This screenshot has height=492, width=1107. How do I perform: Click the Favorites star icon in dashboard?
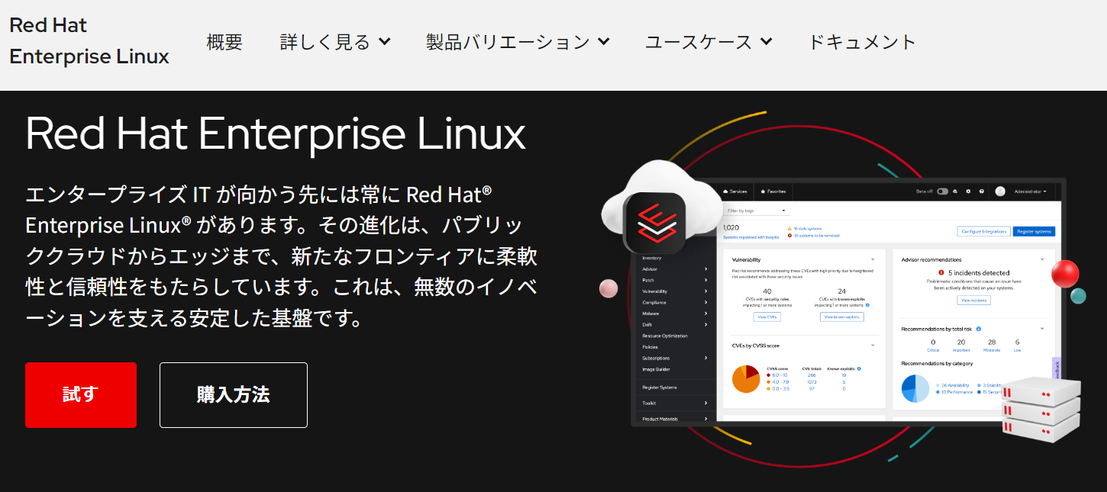[x=763, y=191]
